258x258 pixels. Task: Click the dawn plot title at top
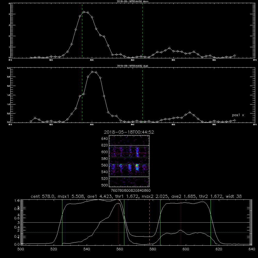pos(133,1)
